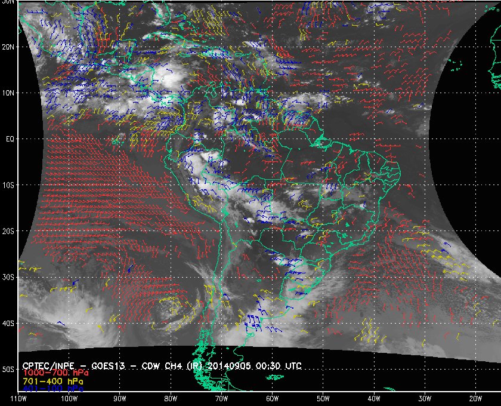Click the 40W longitude axis label
This screenshot has width=501, height=406.
(374, 399)
